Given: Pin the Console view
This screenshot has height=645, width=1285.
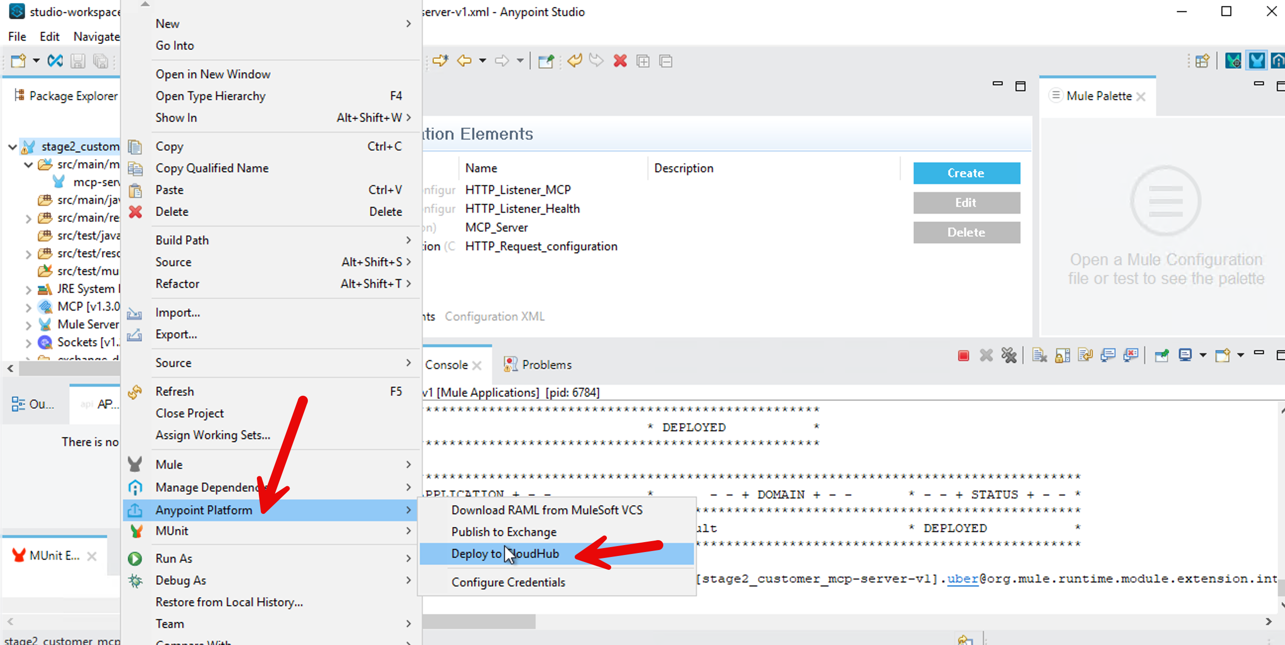Looking at the screenshot, I should pos(1162,355).
